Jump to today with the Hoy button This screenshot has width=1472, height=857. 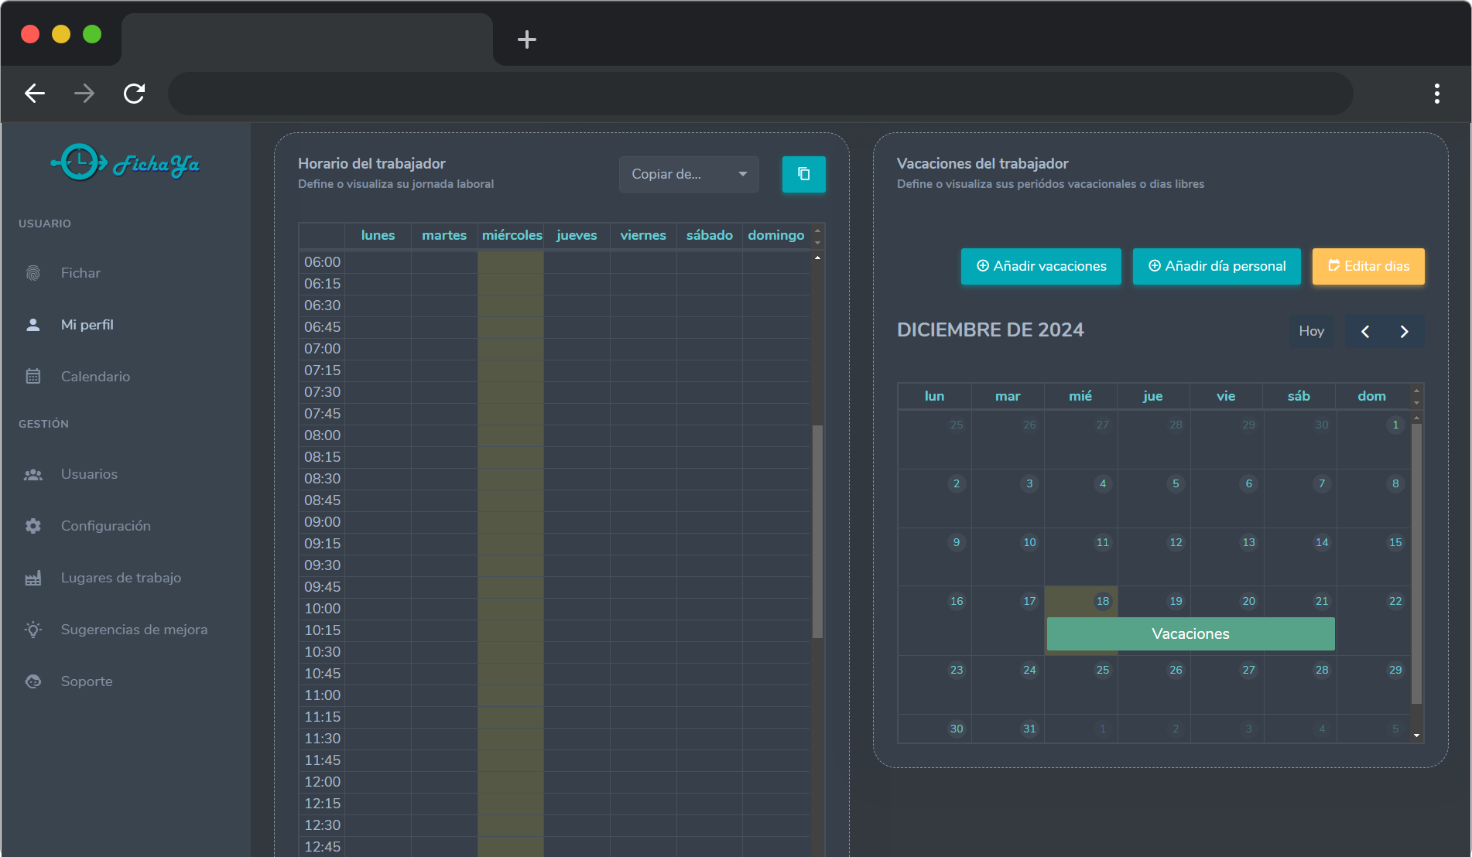pos(1311,331)
